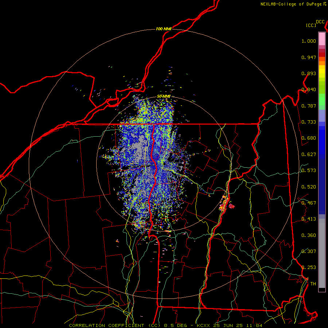Viewport: 328px width, 328px height.
Task: Click the 0.360 legend value
Action: (309, 235)
